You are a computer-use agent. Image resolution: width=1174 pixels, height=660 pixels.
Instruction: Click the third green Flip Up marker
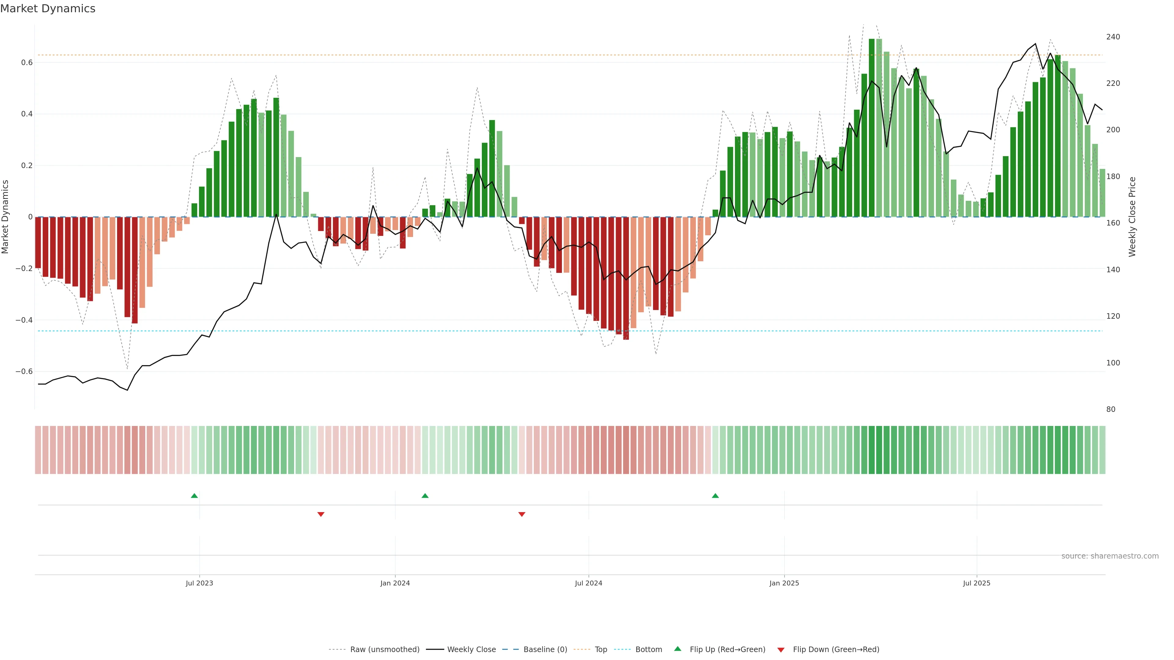tap(715, 496)
